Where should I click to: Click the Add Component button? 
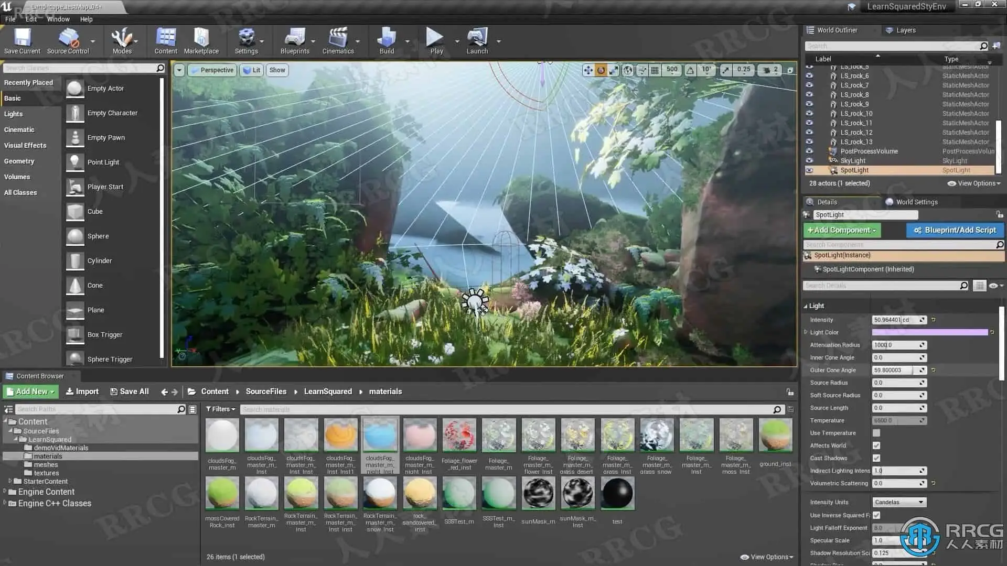(x=842, y=230)
